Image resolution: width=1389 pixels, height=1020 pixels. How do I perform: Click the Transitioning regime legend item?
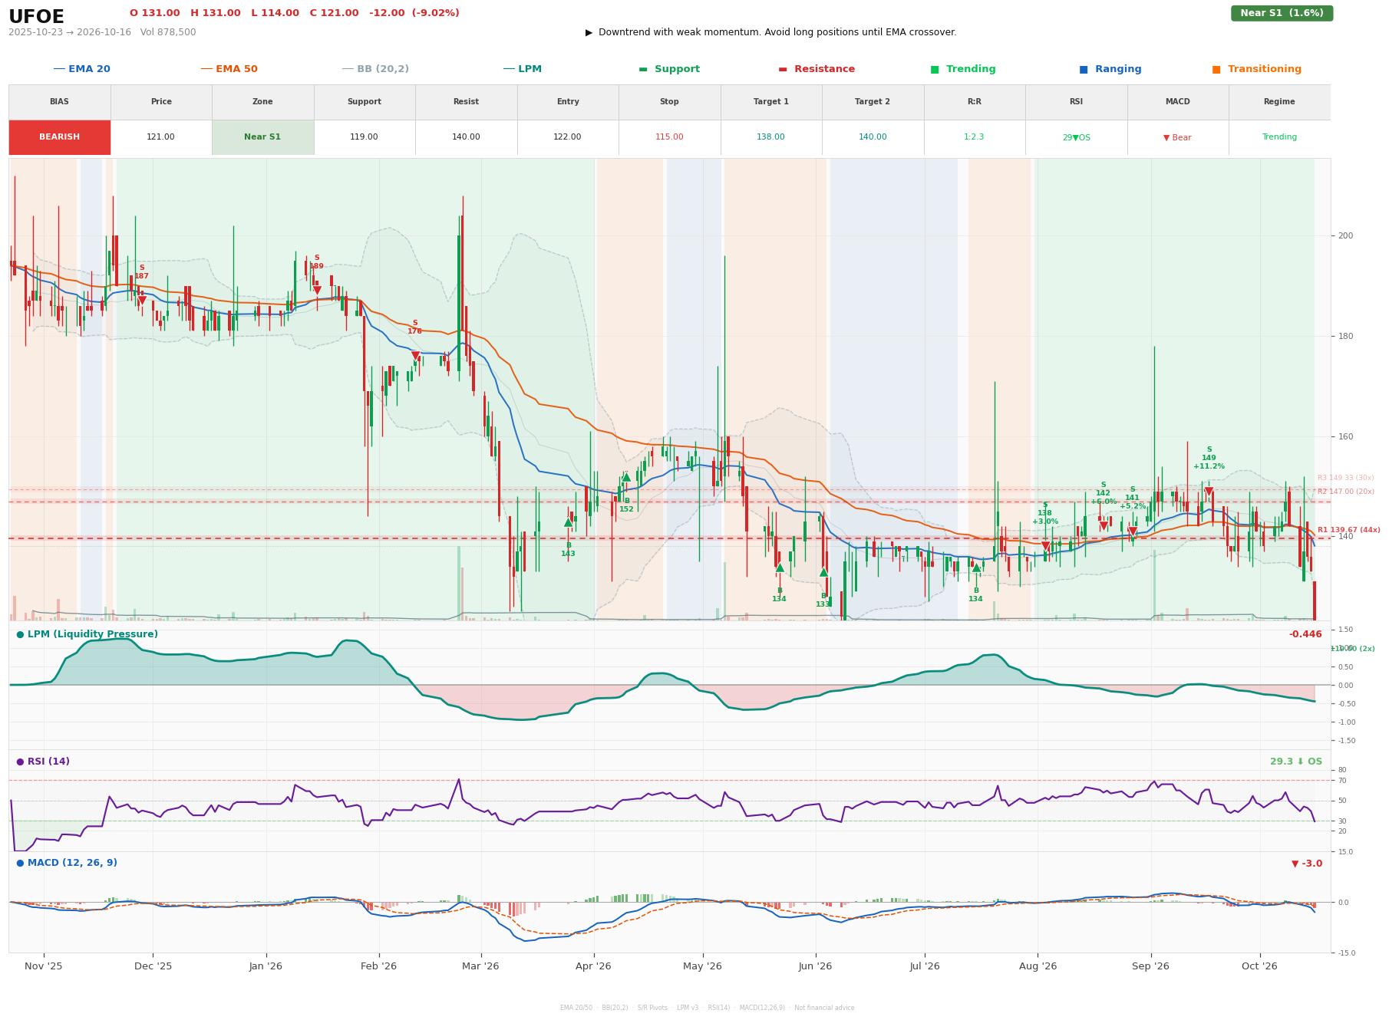pos(1256,69)
